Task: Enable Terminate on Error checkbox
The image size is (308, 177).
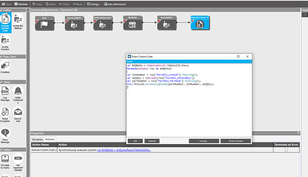Action: coord(286,150)
